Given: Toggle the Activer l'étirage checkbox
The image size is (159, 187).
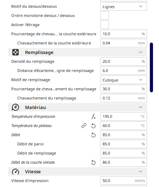Looking at the screenshot, I should click(105, 25).
